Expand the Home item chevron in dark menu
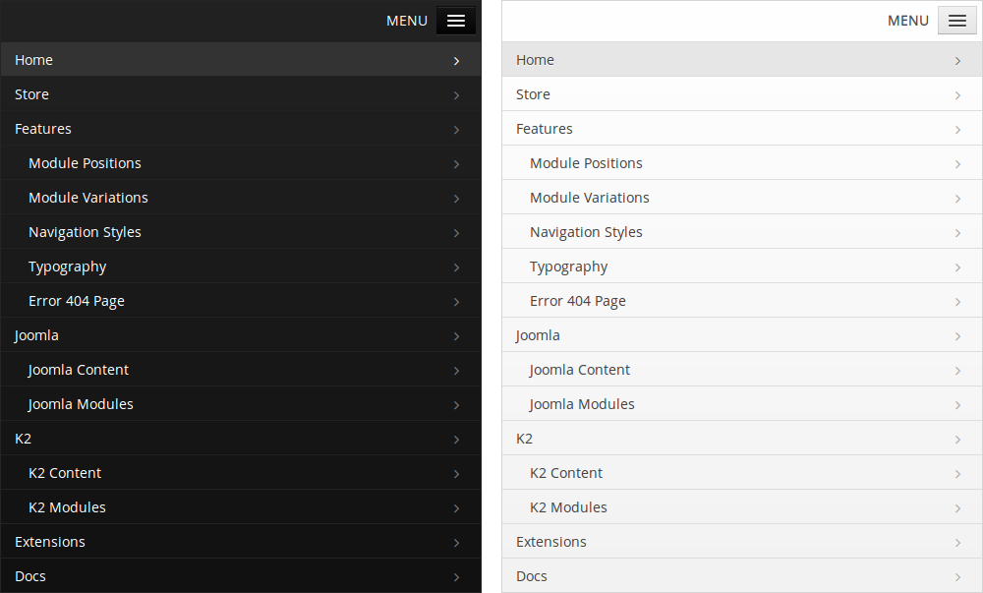The image size is (983, 593). tap(456, 59)
